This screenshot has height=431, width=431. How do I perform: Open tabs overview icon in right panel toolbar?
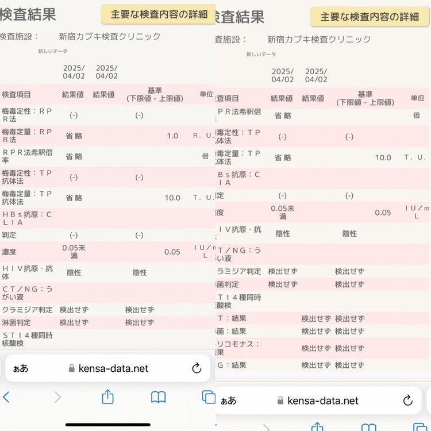(x=420, y=426)
